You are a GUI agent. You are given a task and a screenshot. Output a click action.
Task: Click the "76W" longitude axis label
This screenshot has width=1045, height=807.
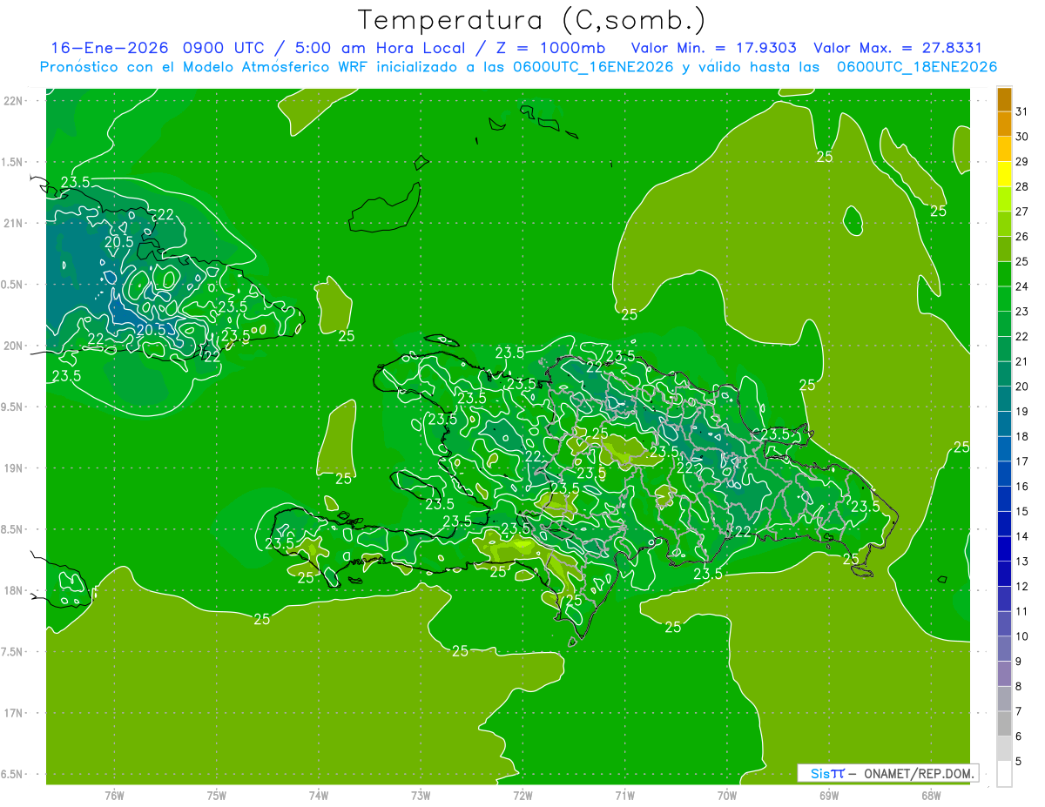(x=114, y=795)
